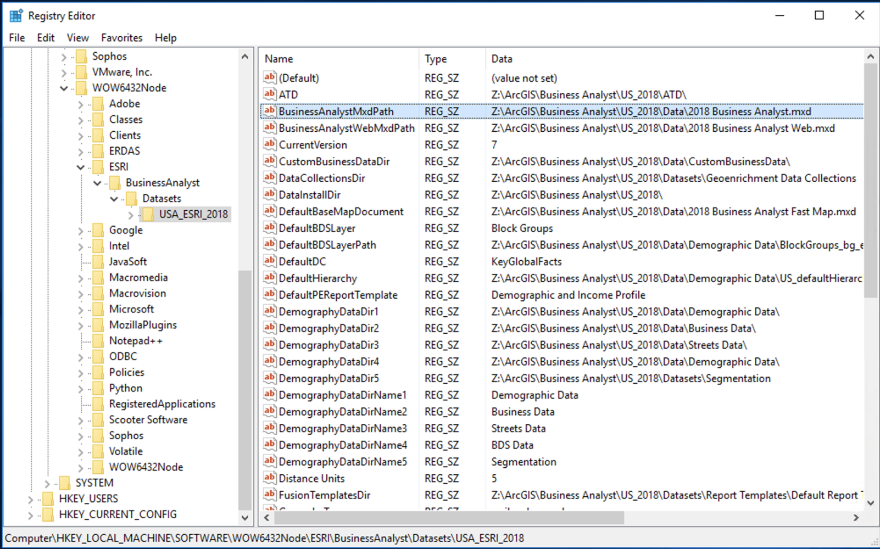Open the Help menu

pyautogui.click(x=165, y=37)
